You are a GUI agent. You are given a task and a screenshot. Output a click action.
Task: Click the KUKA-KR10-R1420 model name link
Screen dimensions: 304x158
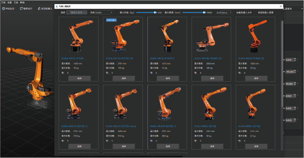point(72,58)
